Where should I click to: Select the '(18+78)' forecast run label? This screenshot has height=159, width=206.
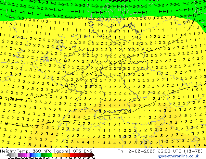tap(194, 151)
